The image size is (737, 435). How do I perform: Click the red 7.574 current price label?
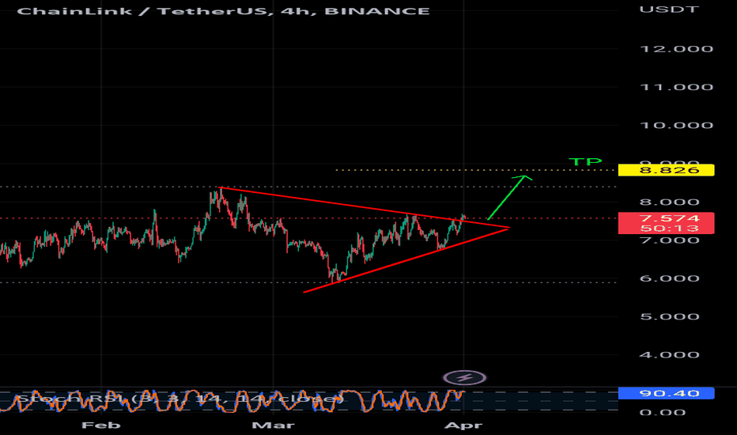[666, 218]
